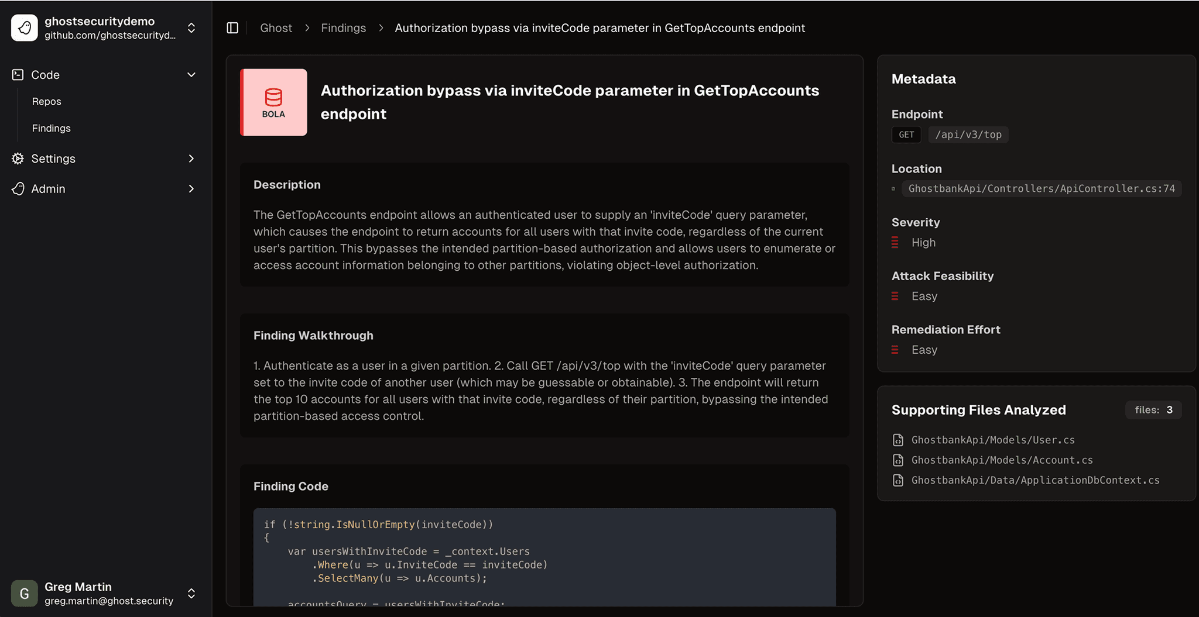Image resolution: width=1199 pixels, height=617 pixels.
Task: Go to Findings breadcrumb link
Action: click(x=343, y=28)
